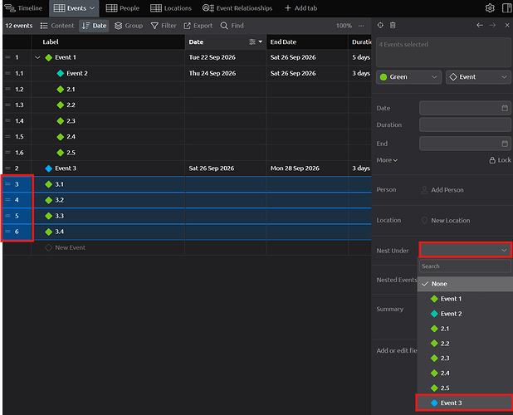Click the teal diamond icon of Event 2

point(61,73)
